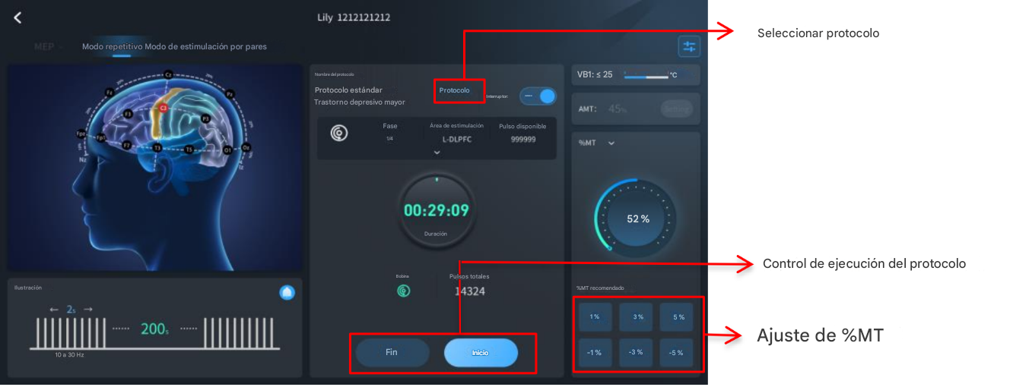1013x387 pixels.
Task: Decrease %MT by 3 %
Action: click(x=636, y=353)
